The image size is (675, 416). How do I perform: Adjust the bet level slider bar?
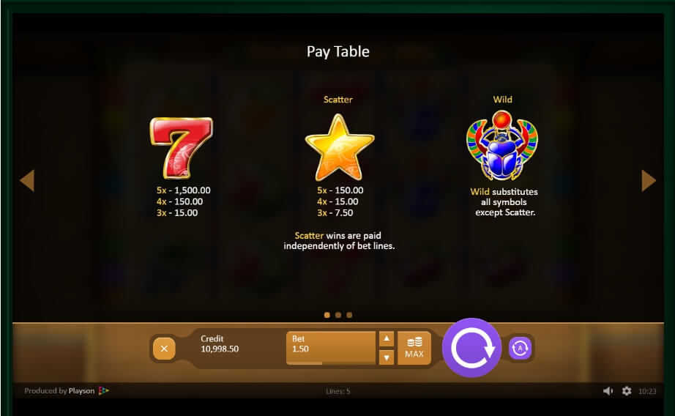click(x=331, y=363)
